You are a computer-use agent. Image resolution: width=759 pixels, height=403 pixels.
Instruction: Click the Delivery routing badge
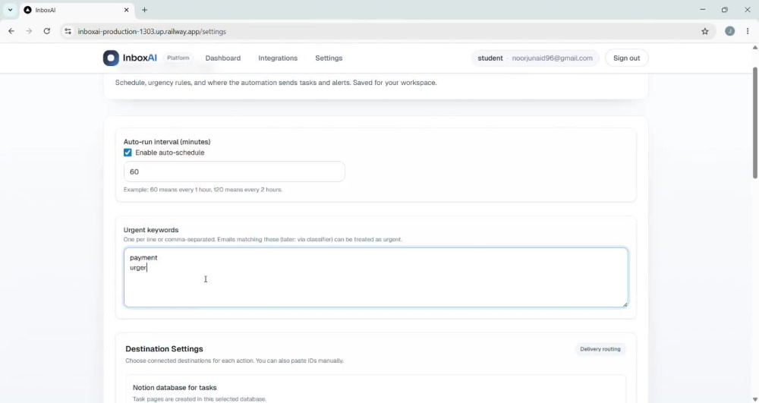[x=600, y=349]
